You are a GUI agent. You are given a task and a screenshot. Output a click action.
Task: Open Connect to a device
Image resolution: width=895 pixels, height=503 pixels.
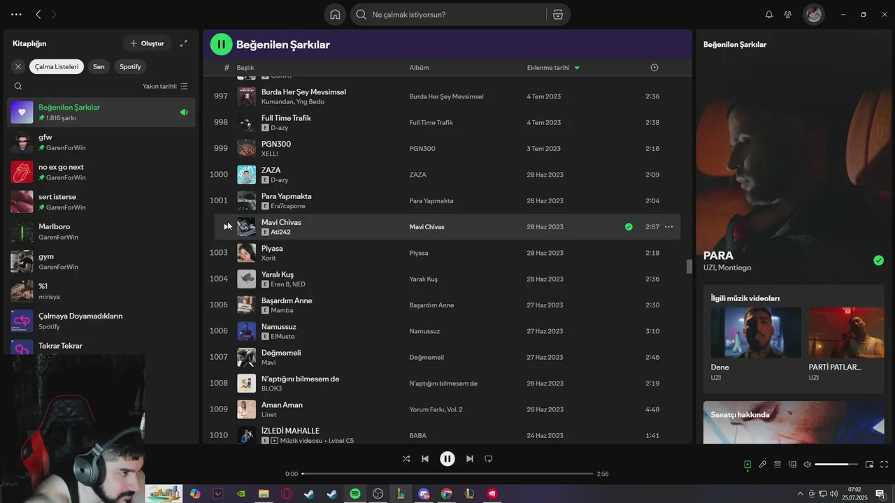792,465
